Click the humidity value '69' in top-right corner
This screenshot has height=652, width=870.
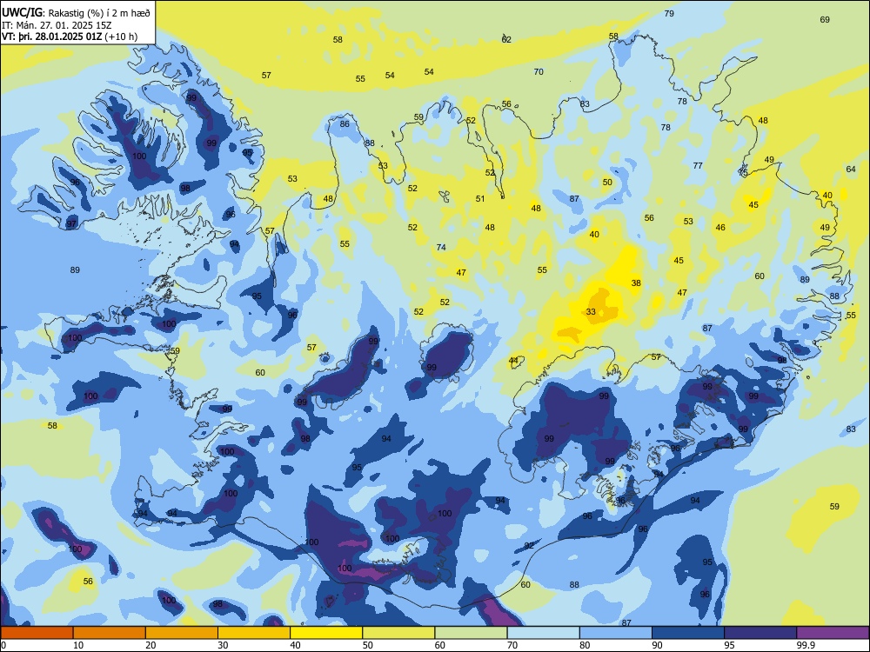click(825, 19)
